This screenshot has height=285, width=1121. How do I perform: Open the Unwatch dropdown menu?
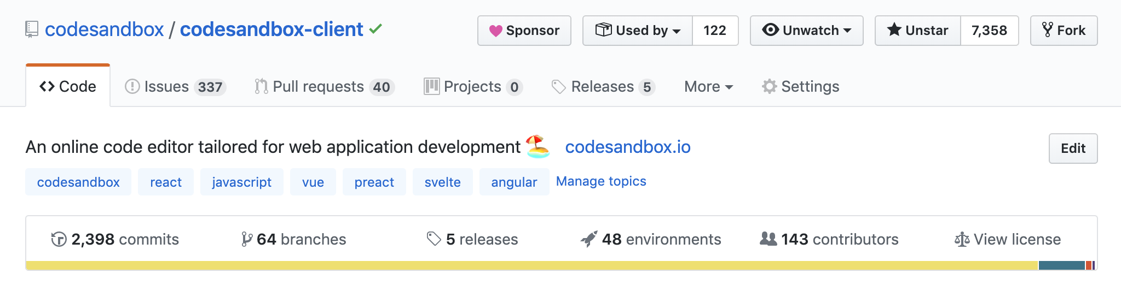807,31
